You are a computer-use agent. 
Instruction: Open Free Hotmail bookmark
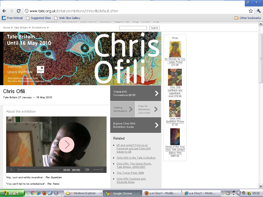tap(12, 18)
